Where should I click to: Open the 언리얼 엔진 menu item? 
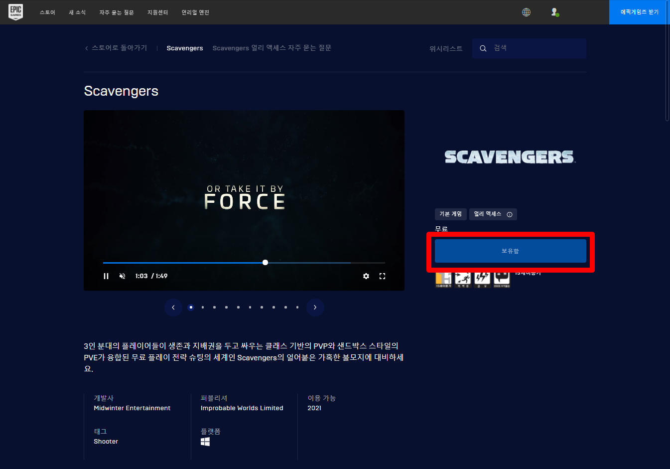[x=195, y=12]
